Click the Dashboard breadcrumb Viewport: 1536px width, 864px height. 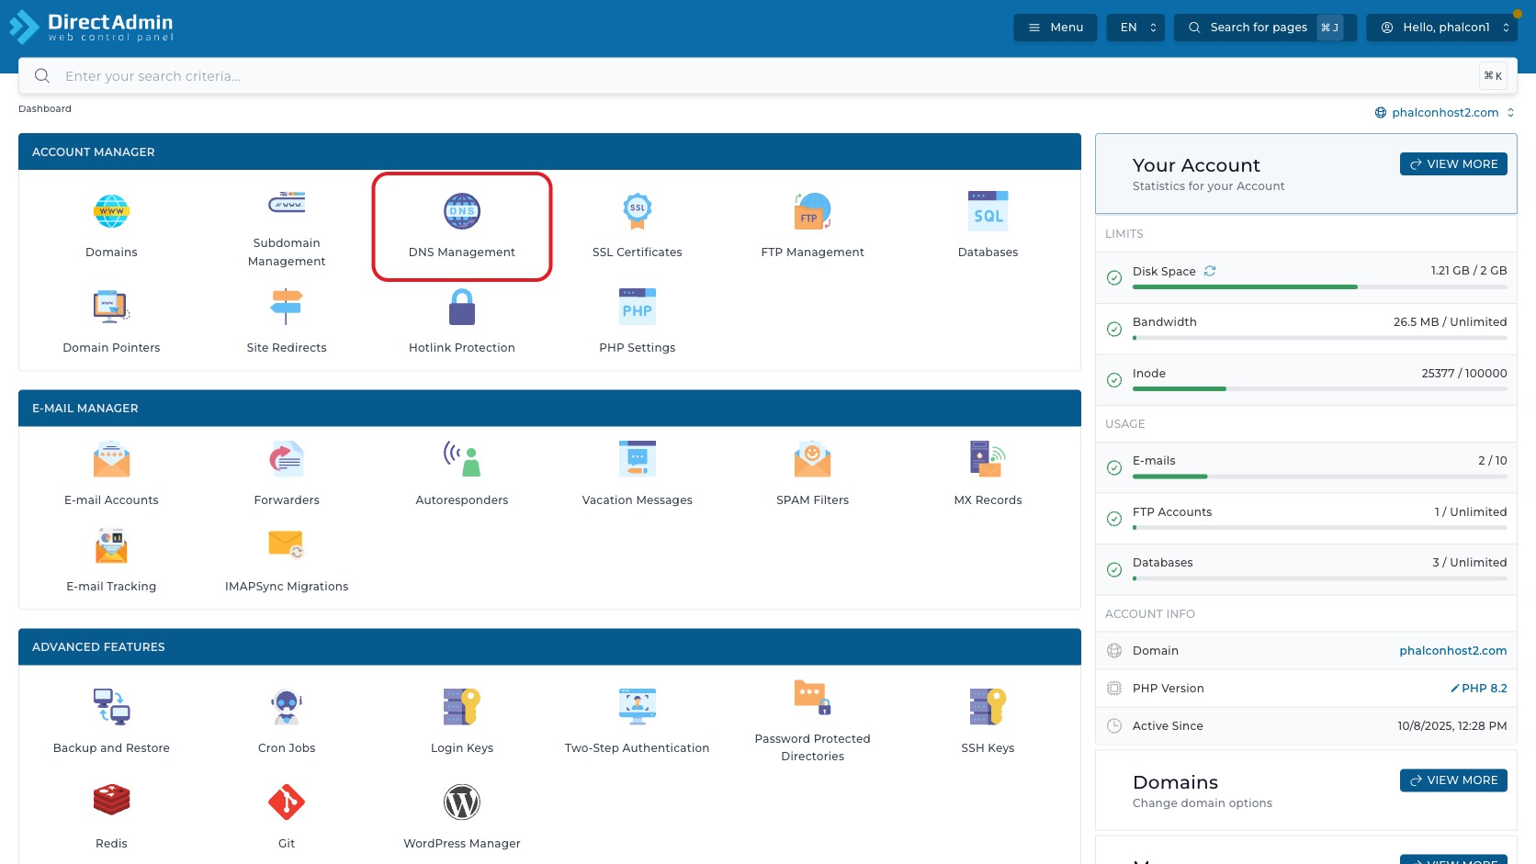(45, 109)
